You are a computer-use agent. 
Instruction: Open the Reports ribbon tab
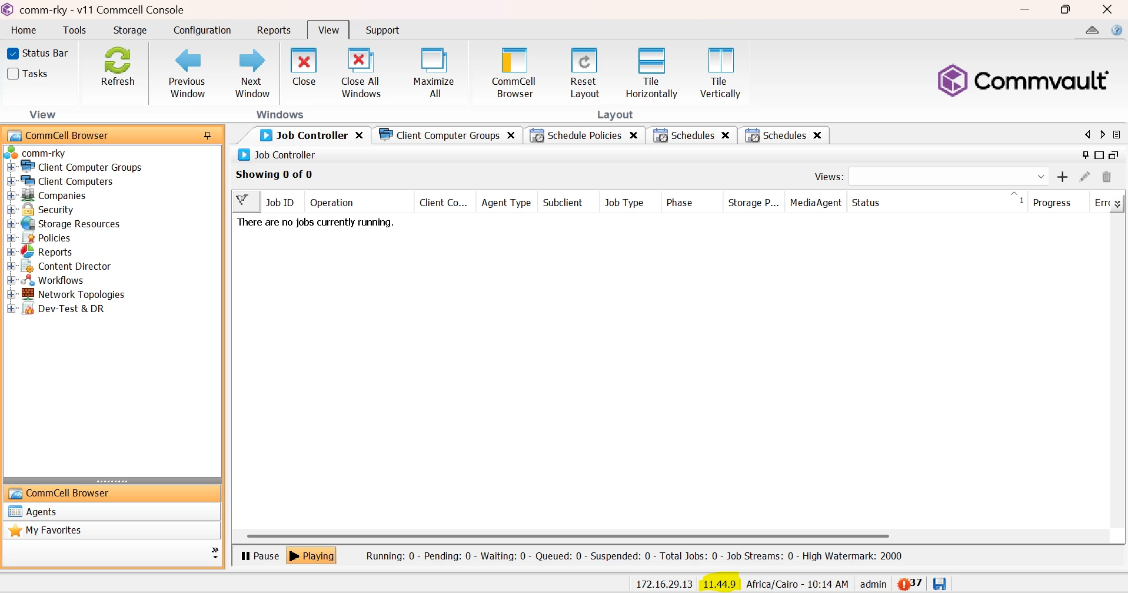pyautogui.click(x=274, y=30)
